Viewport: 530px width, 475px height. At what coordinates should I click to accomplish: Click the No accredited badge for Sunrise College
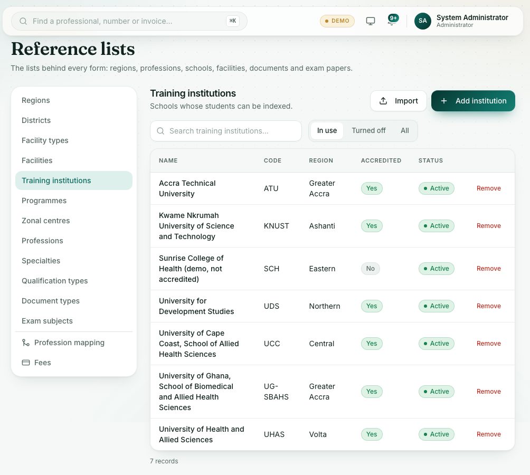(371, 269)
